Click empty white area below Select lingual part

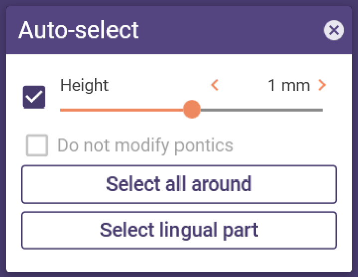pyautogui.click(x=179, y=261)
